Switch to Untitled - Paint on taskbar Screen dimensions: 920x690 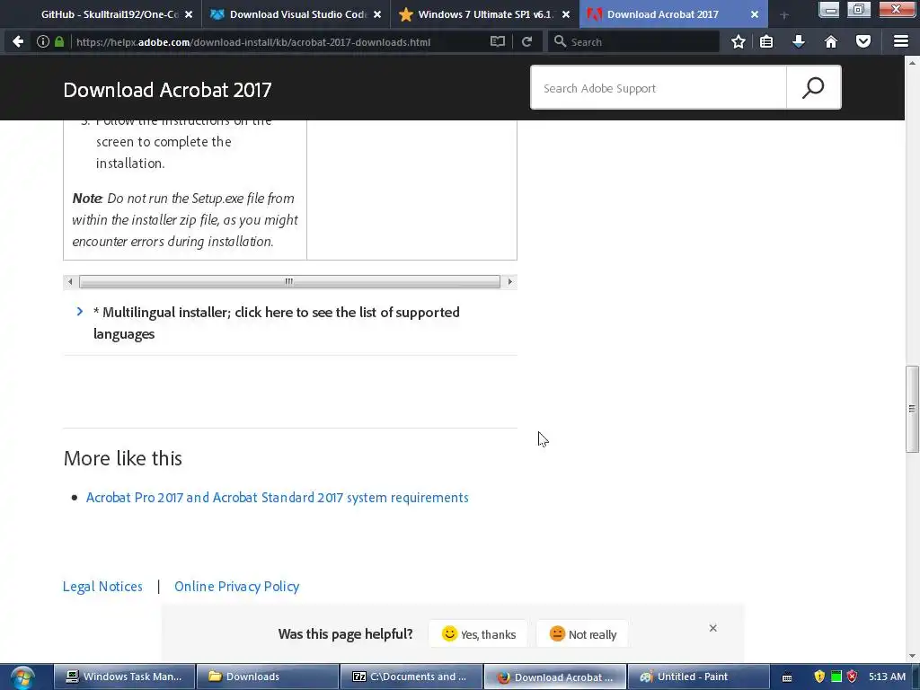click(x=698, y=677)
